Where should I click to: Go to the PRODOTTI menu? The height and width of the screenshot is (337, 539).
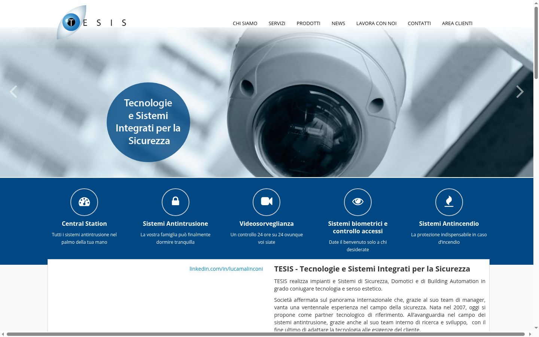tap(308, 23)
